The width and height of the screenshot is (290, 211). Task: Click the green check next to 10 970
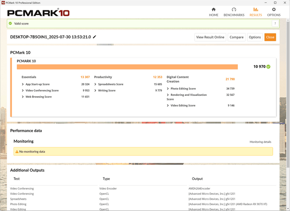point(268,66)
